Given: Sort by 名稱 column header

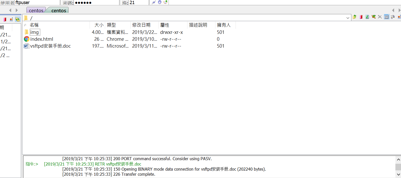Looking at the screenshot, I should click(x=34, y=25).
